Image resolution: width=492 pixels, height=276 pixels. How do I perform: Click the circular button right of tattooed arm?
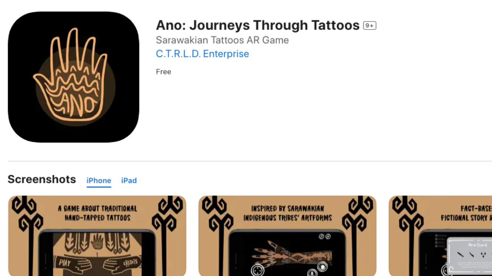point(322,266)
